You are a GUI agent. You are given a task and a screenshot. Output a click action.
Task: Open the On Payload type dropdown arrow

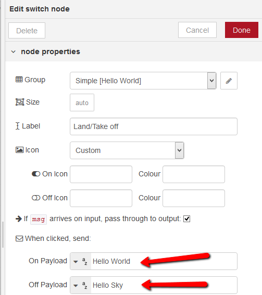coord(76,262)
